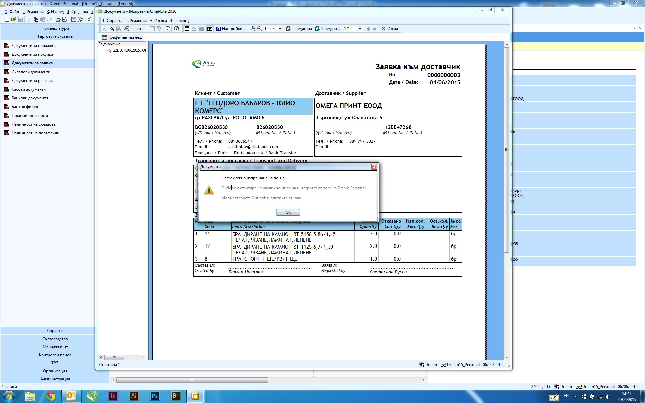The image size is (645, 403).
Task: Zoom out using the magnifier minus icon
Action: (x=260, y=29)
